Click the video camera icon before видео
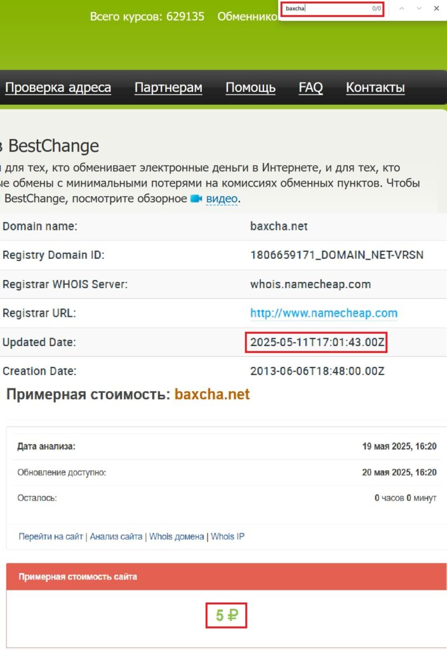The image size is (447, 650). pos(196,199)
